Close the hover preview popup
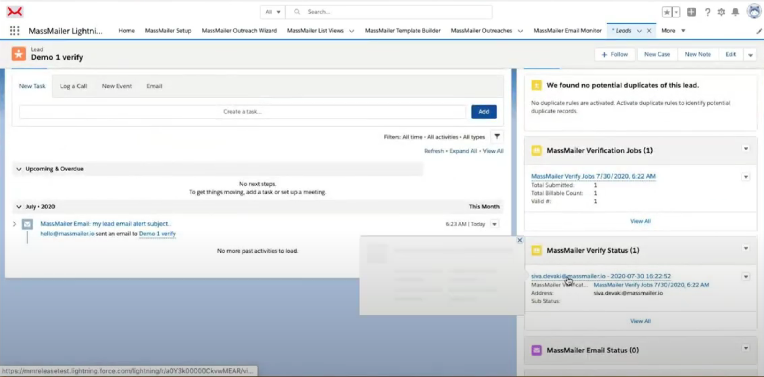764x377 pixels. tap(520, 240)
